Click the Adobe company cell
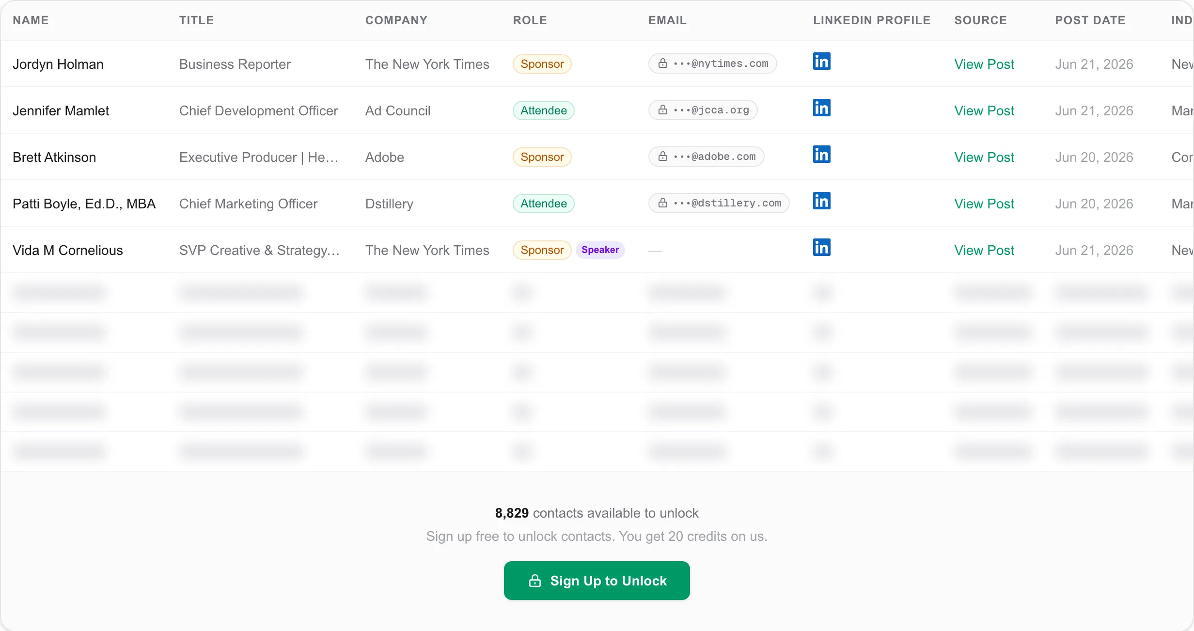 384,157
